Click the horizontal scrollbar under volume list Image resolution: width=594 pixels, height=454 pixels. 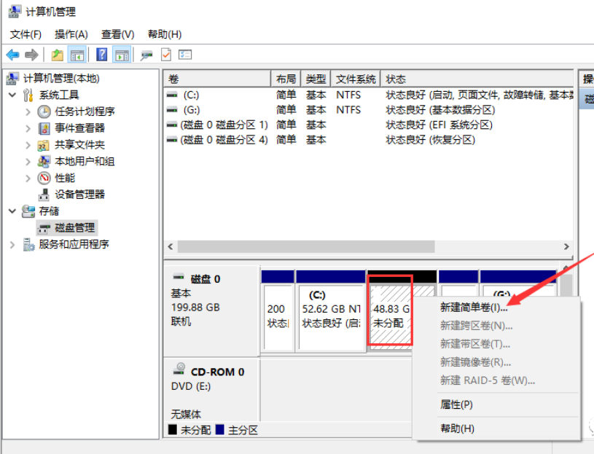[364, 247]
